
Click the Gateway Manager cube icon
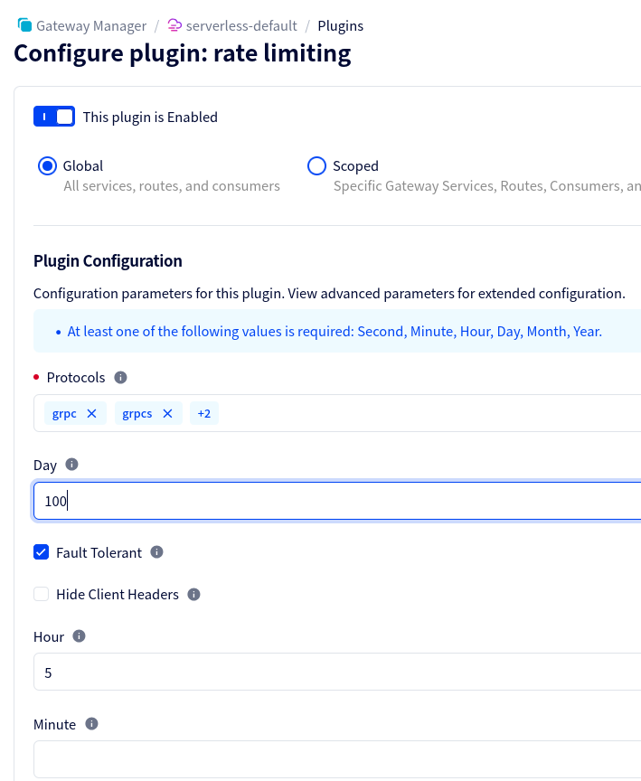[x=24, y=26]
